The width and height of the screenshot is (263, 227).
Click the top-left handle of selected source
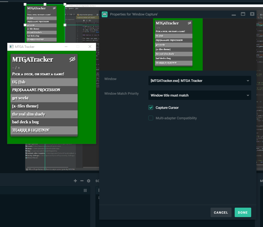coord(25,4)
